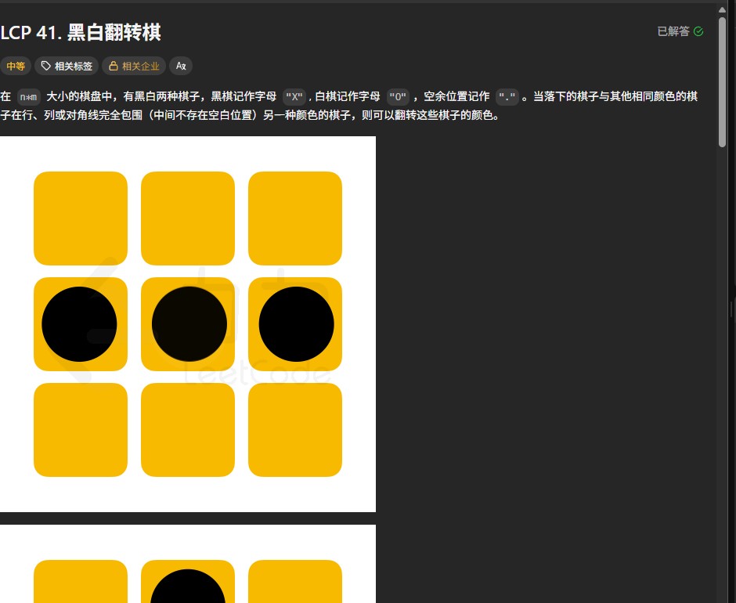
Task: Click the lock icon in 相关企业
Action: tap(113, 67)
